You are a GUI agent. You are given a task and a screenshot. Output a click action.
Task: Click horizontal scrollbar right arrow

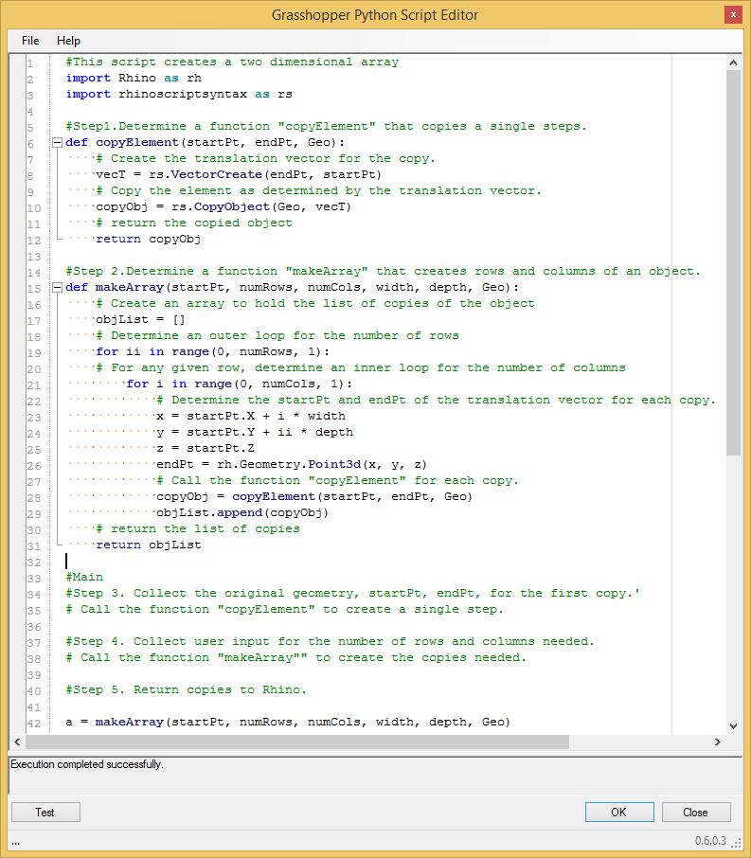718,742
